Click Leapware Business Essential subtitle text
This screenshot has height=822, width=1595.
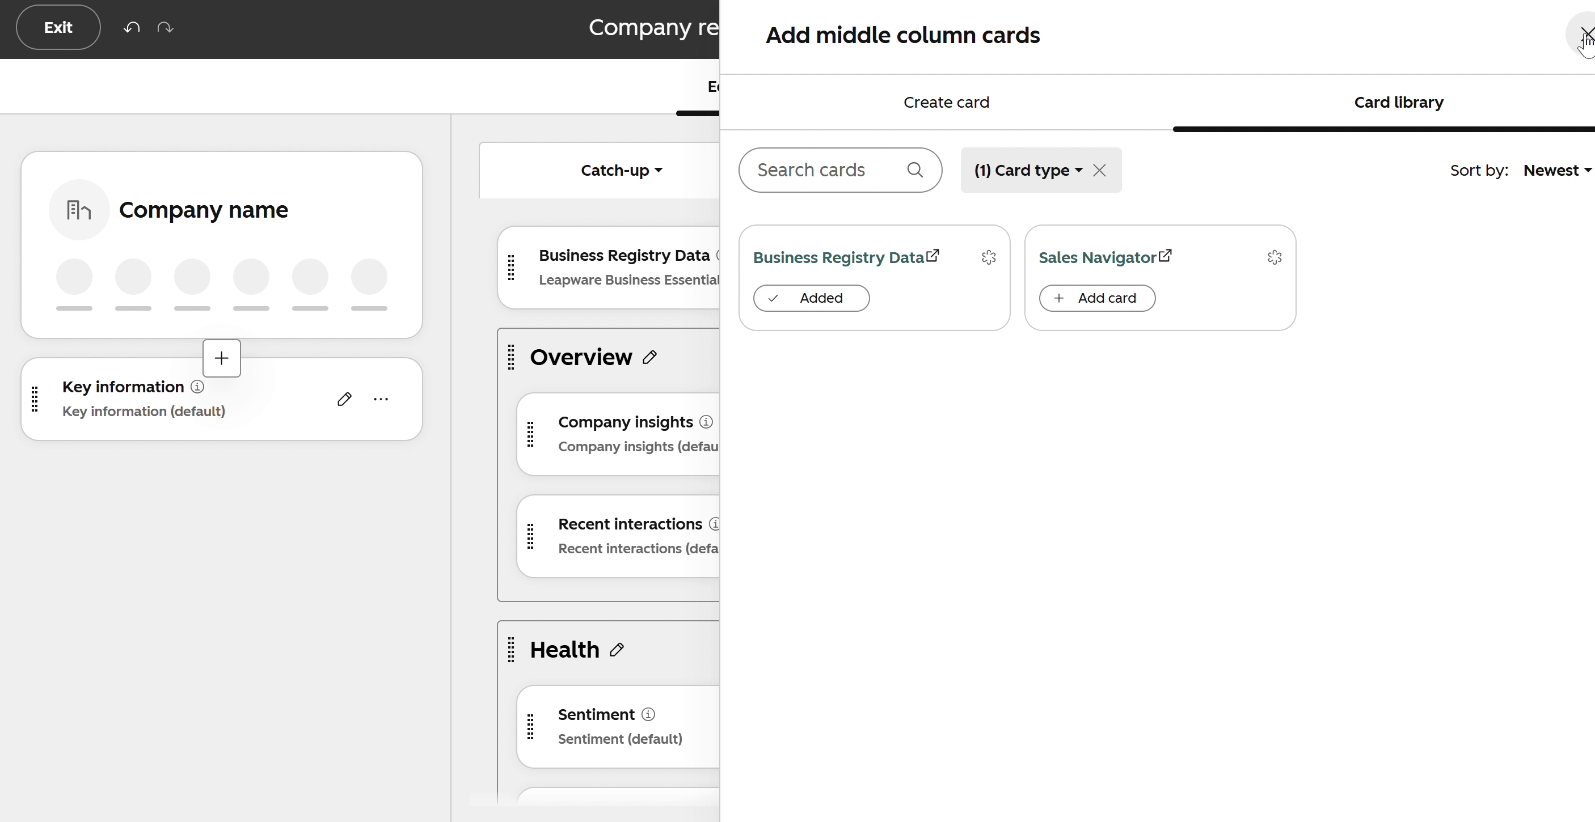[x=629, y=280]
